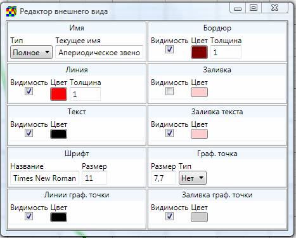
Task: Open the Бордюр dark red color swatch
Action: (199, 52)
